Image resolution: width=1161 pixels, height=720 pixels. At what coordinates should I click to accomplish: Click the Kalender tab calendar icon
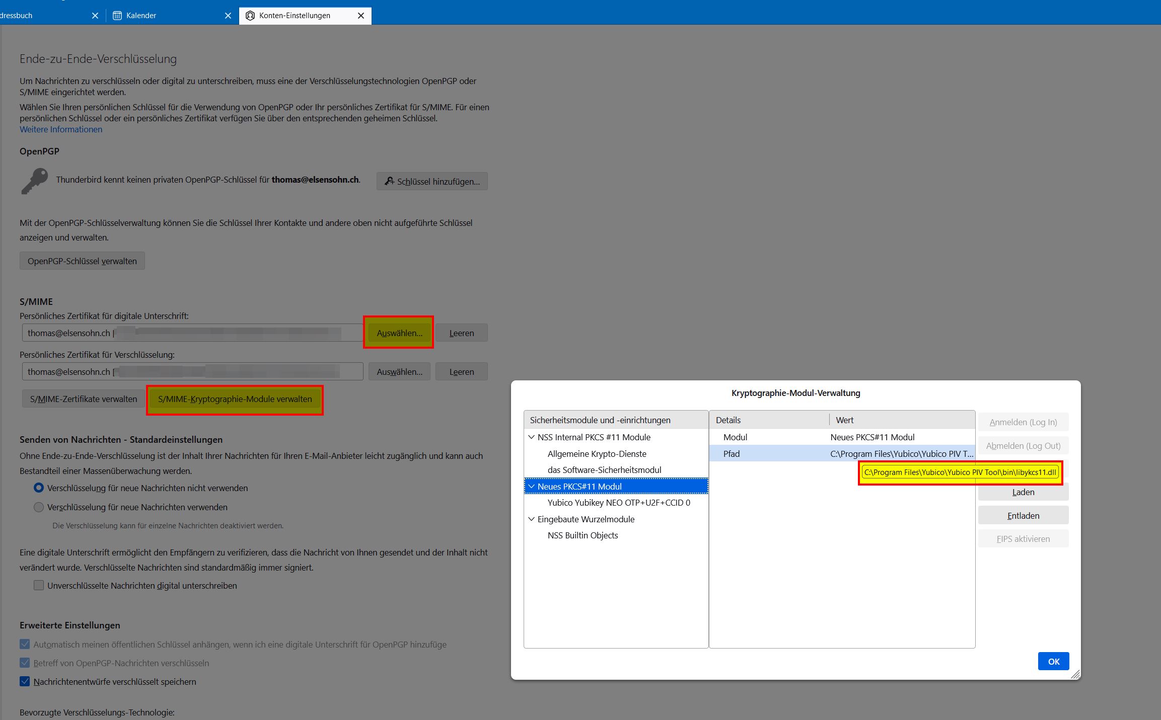[x=117, y=16]
